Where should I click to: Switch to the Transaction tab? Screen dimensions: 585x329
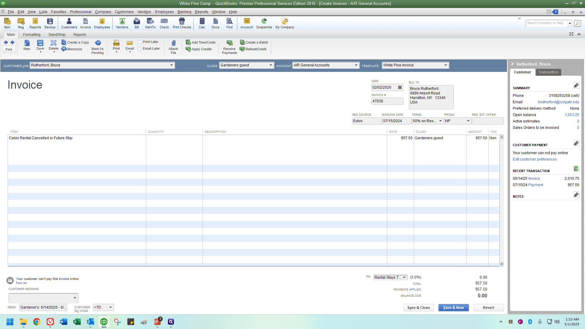click(x=548, y=72)
